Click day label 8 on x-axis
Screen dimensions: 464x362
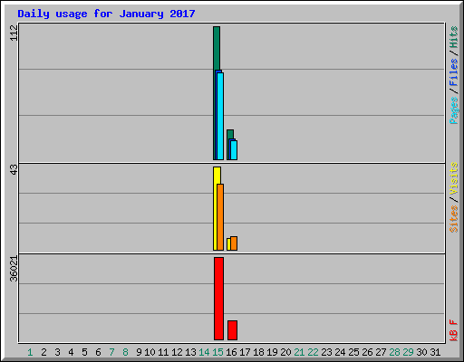click(125, 352)
